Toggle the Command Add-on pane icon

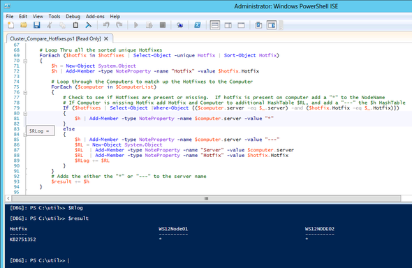click(272, 25)
